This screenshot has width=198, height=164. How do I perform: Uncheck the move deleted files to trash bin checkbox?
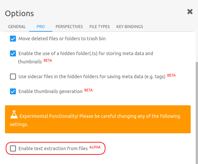tap(13, 39)
